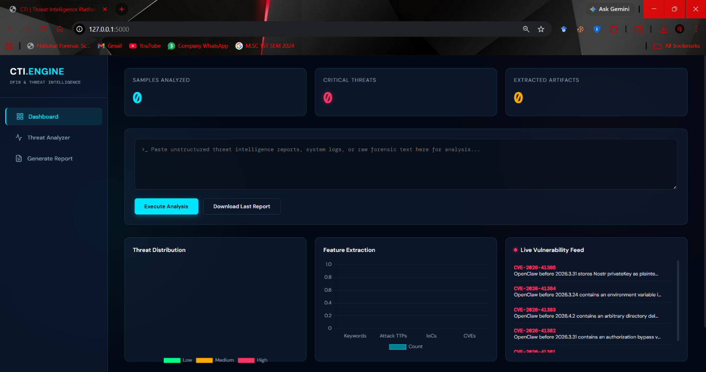Open the browser profile avatar
Screen dimensions: 706x372
click(x=680, y=29)
